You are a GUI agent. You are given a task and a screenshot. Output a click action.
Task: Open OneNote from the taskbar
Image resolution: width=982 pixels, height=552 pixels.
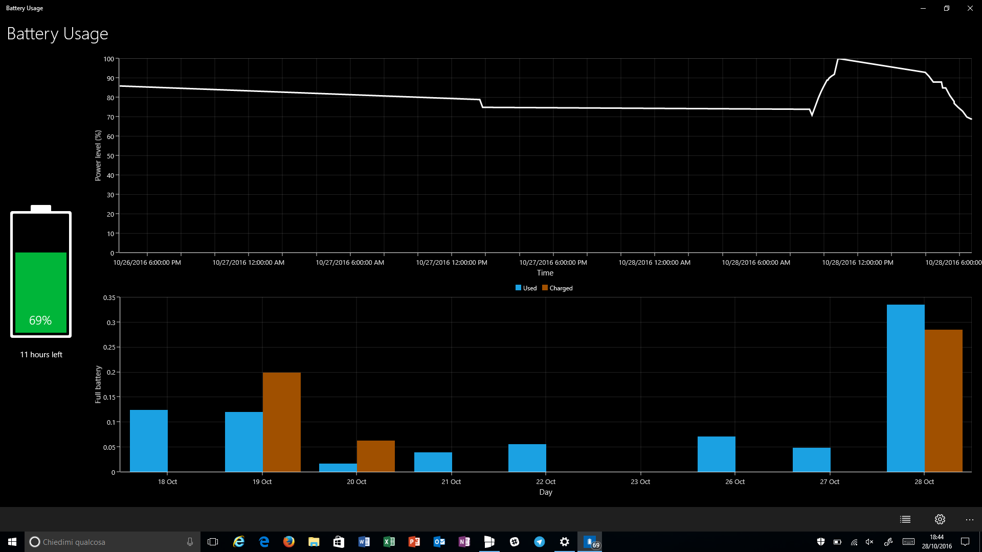click(464, 542)
